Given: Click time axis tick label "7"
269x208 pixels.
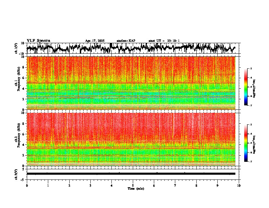Looking at the screenshot, I should click(x=175, y=186).
